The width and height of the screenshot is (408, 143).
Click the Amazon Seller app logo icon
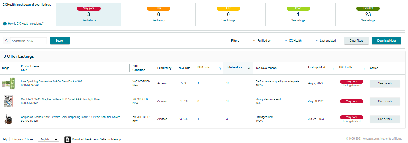67,140
